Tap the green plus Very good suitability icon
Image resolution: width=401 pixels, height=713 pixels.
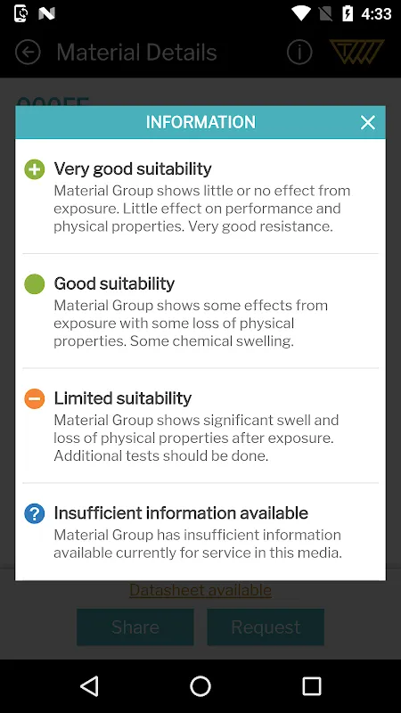tap(35, 169)
